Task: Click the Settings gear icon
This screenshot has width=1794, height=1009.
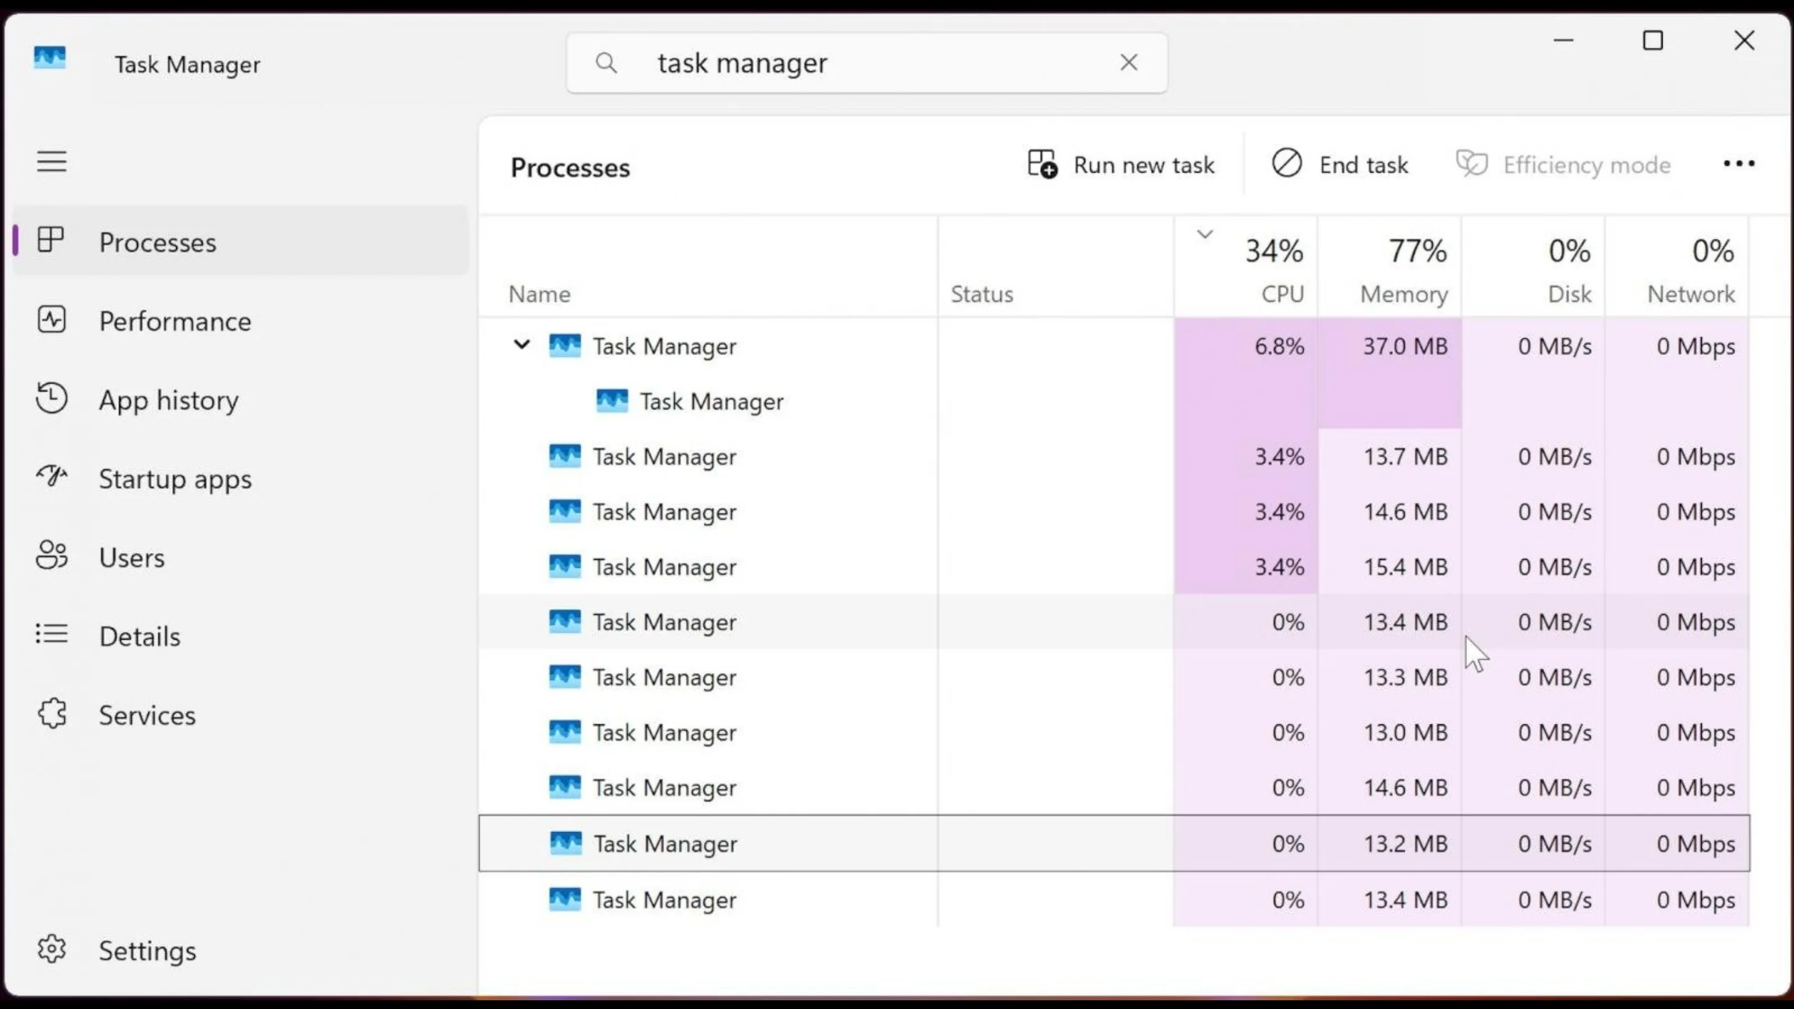Action: (52, 949)
